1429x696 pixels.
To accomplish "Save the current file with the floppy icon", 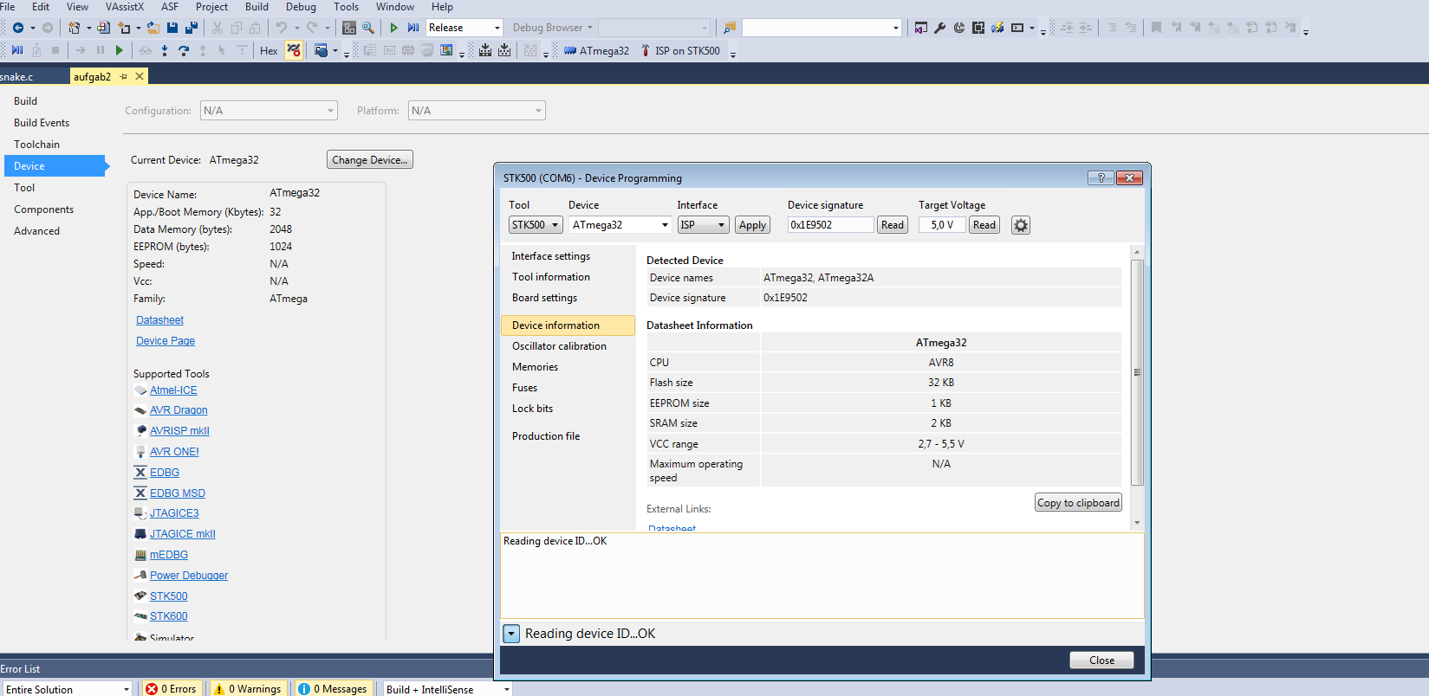I will 172,28.
